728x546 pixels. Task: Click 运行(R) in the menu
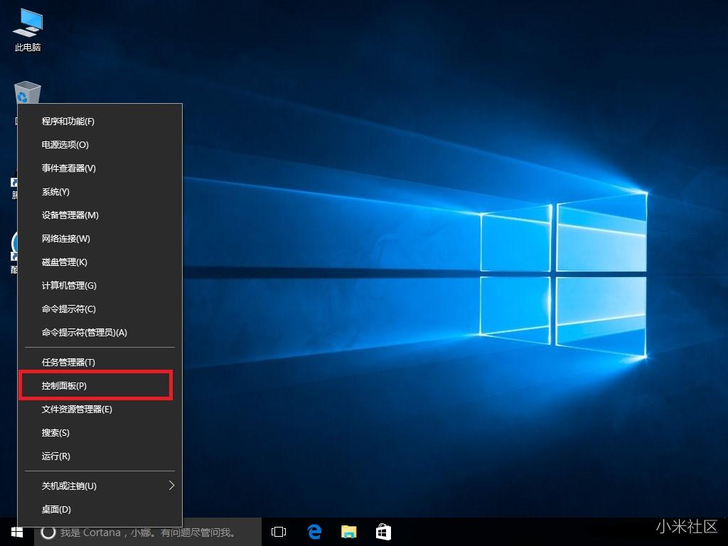pos(56,456)
